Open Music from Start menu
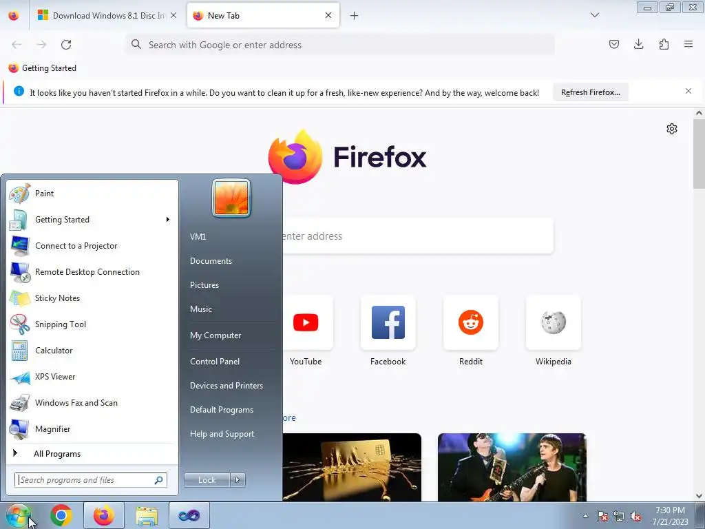The width and height of the screenshot is (705, 529). 200,309
